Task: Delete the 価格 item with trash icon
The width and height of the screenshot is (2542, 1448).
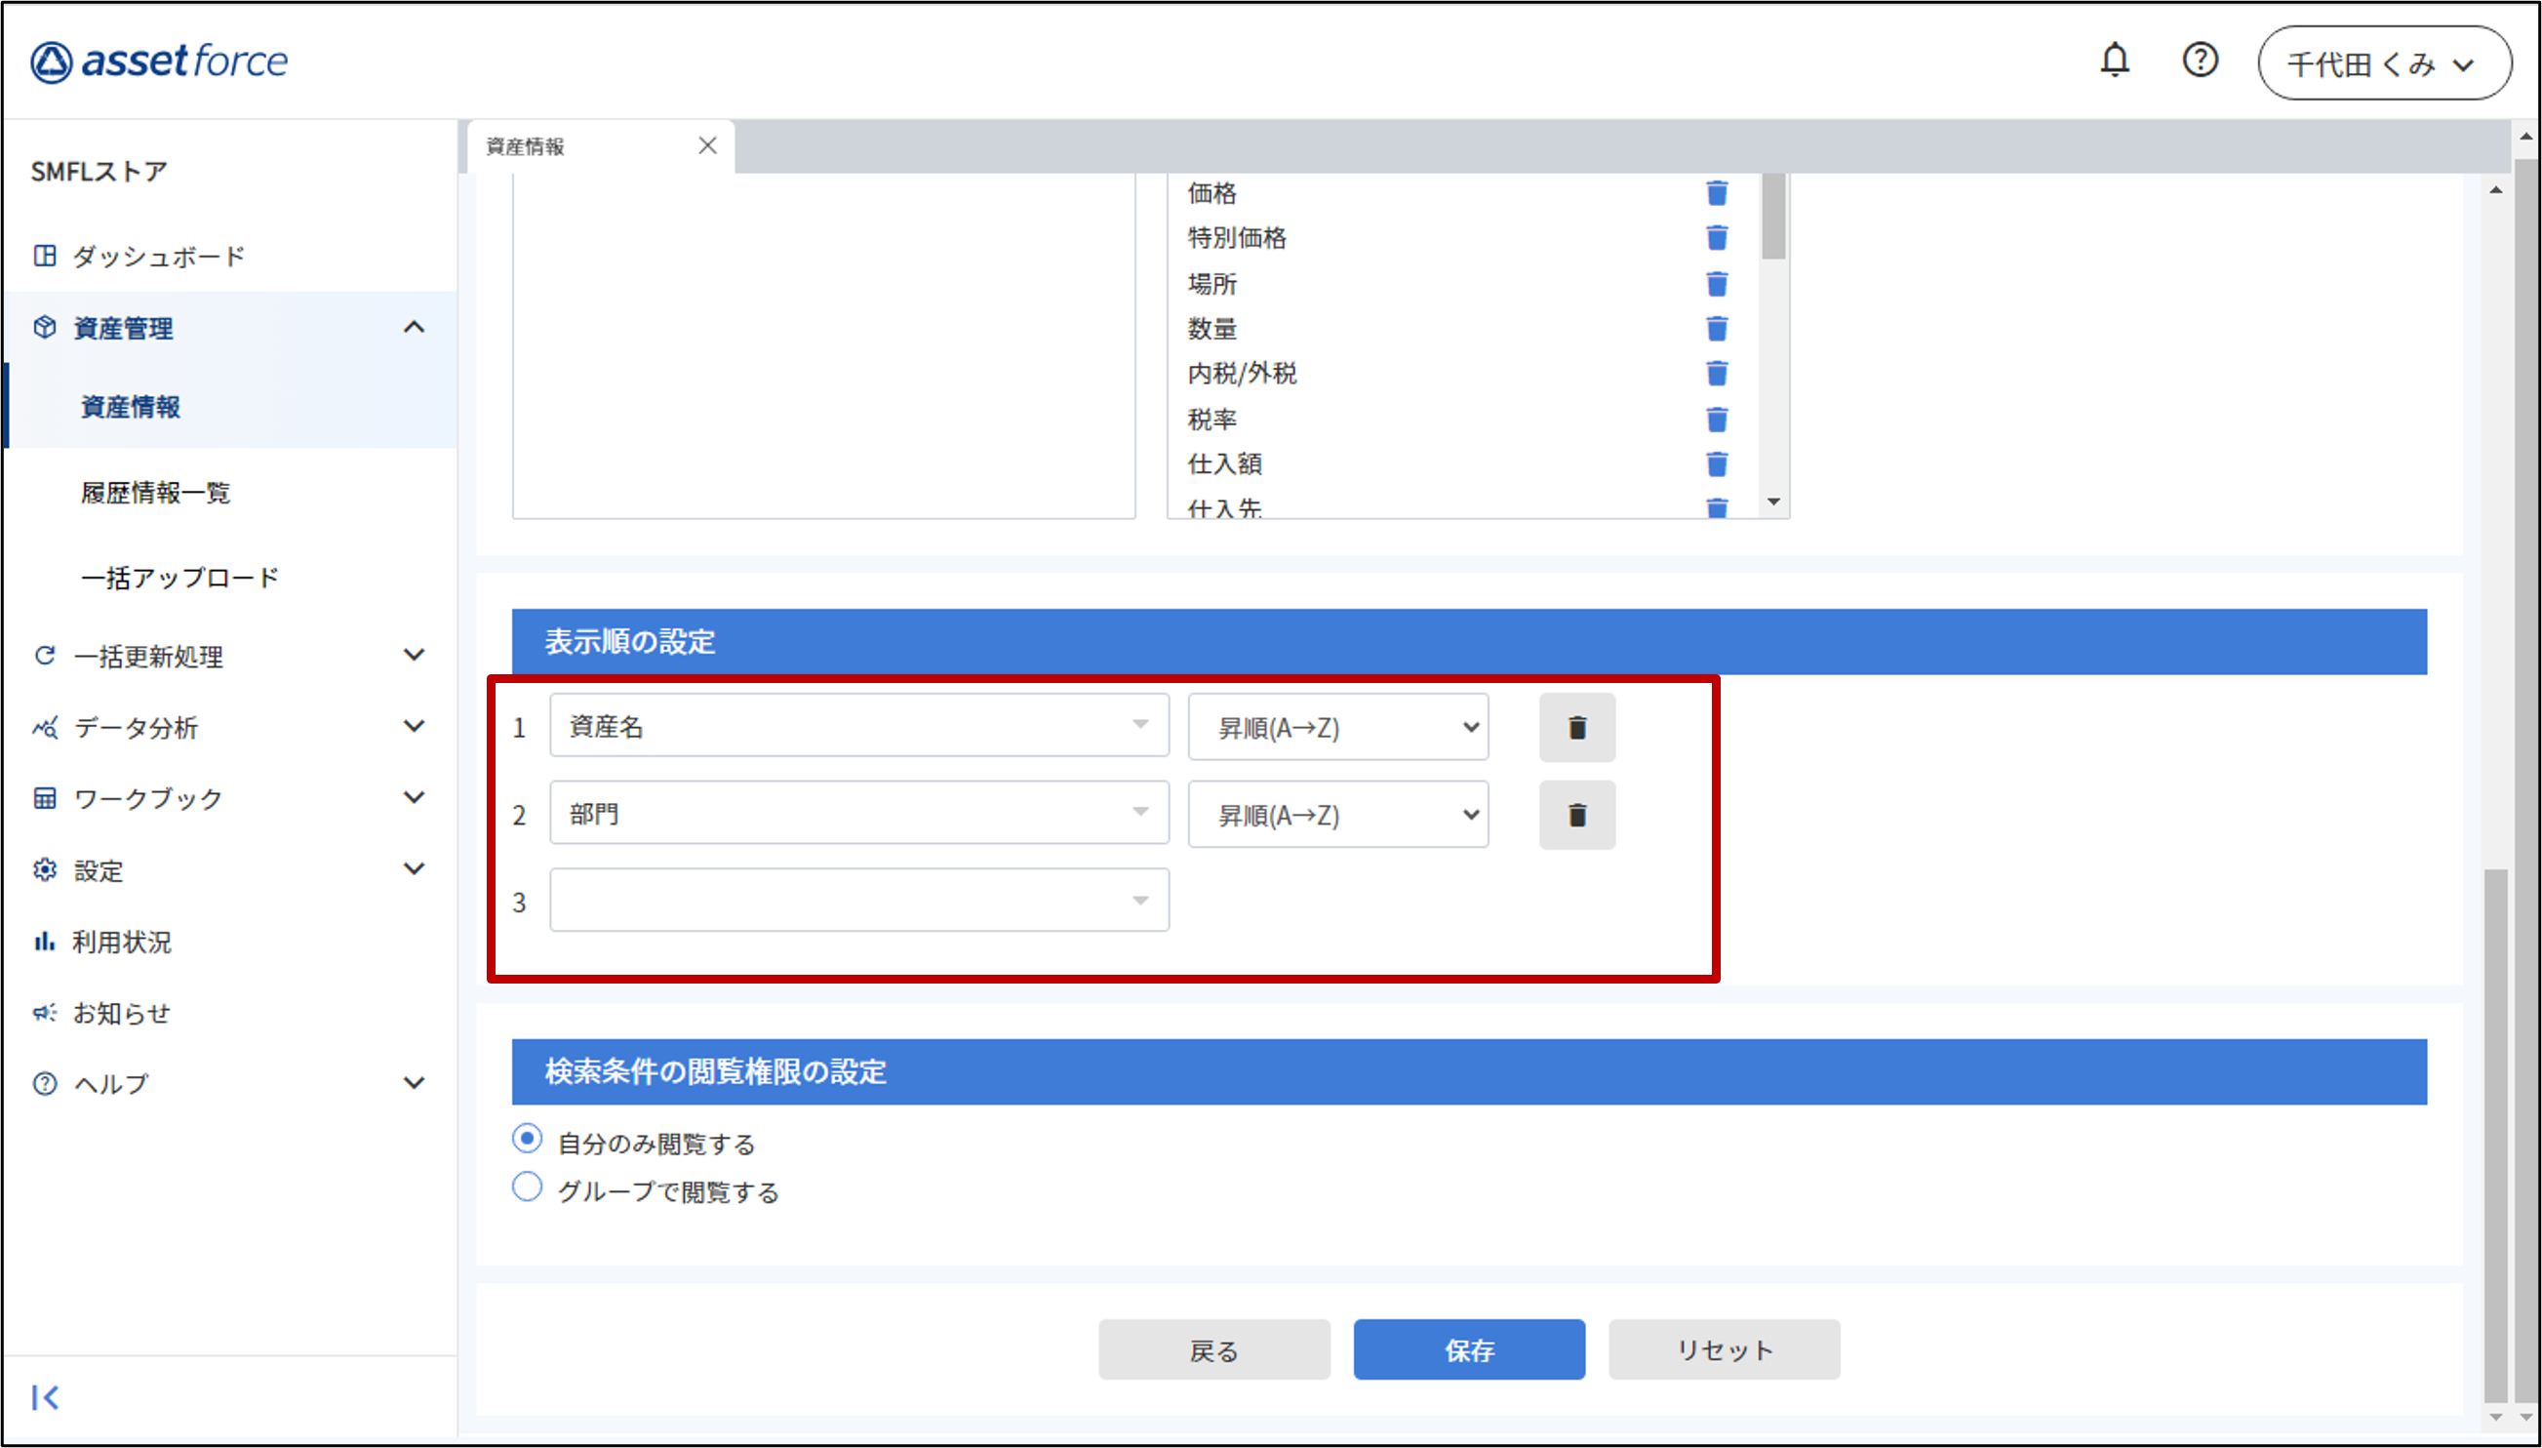Action: (x=1716, y=193)
